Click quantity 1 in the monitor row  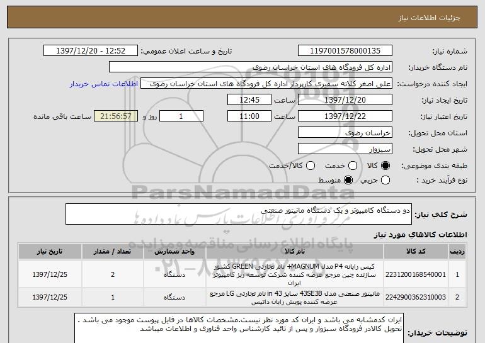point(113,297)
